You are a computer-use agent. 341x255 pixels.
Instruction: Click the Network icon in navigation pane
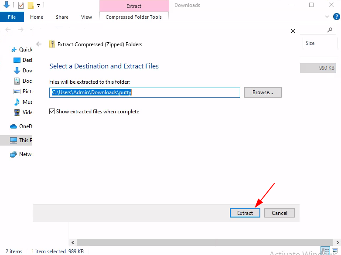14,154
